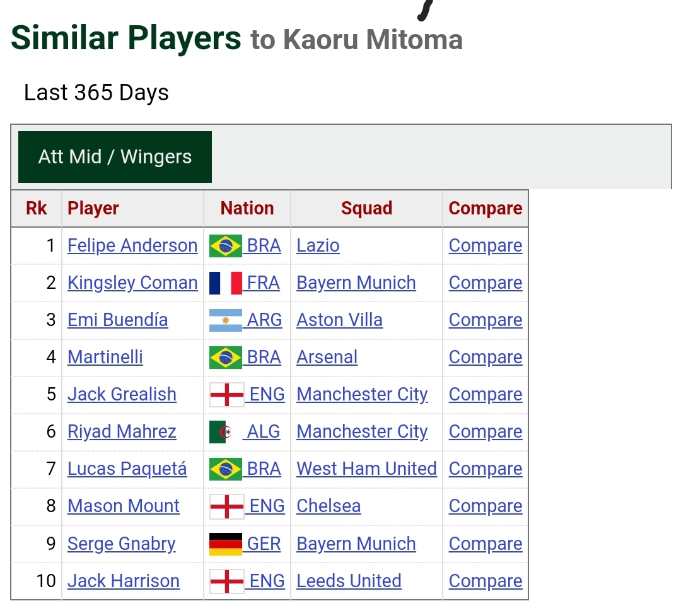Click the Brazil flag in Lucas Paquetá row
Viewport: 681px width, 613px height.
pos(225,469)
